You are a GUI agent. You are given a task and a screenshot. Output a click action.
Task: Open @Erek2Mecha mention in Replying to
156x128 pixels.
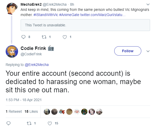[37, 65]
